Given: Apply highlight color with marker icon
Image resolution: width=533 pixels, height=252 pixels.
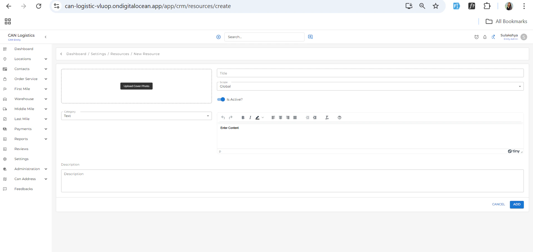Looking at the screenshot, I should [257, 118].
